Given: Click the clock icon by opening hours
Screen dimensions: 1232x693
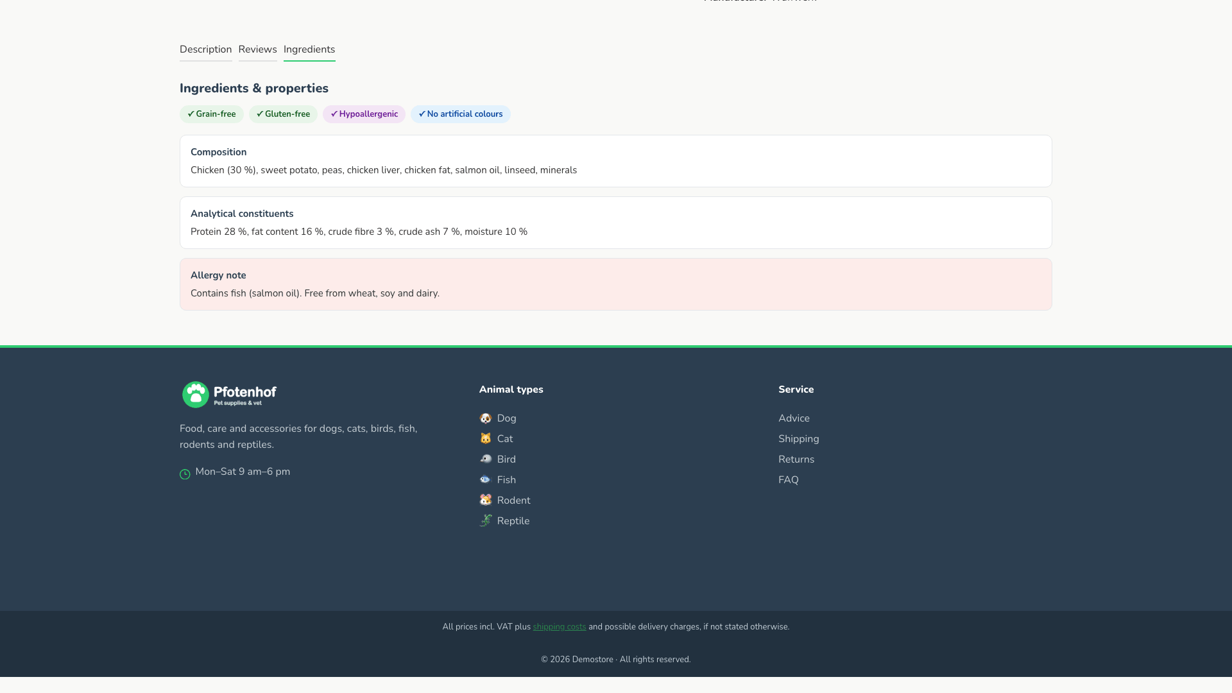Looking at the screenshot, I should coord(185,474).
